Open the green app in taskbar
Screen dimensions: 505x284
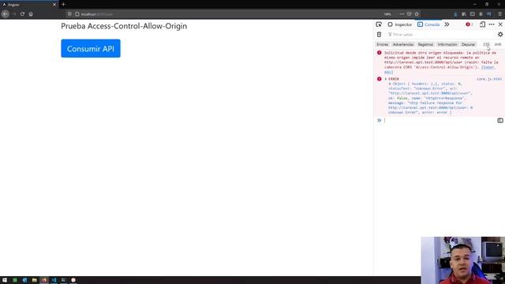(15, 280)
